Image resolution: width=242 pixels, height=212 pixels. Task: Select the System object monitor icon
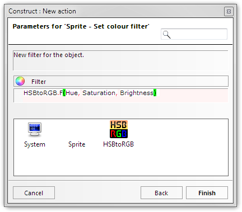35,129
